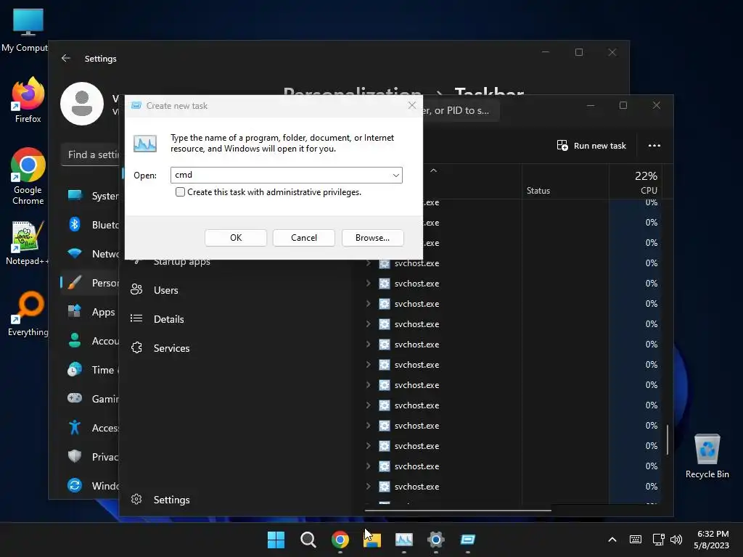
Task: Click the Task Manager Settings gear icon
Action: click(x=136, y=499)
